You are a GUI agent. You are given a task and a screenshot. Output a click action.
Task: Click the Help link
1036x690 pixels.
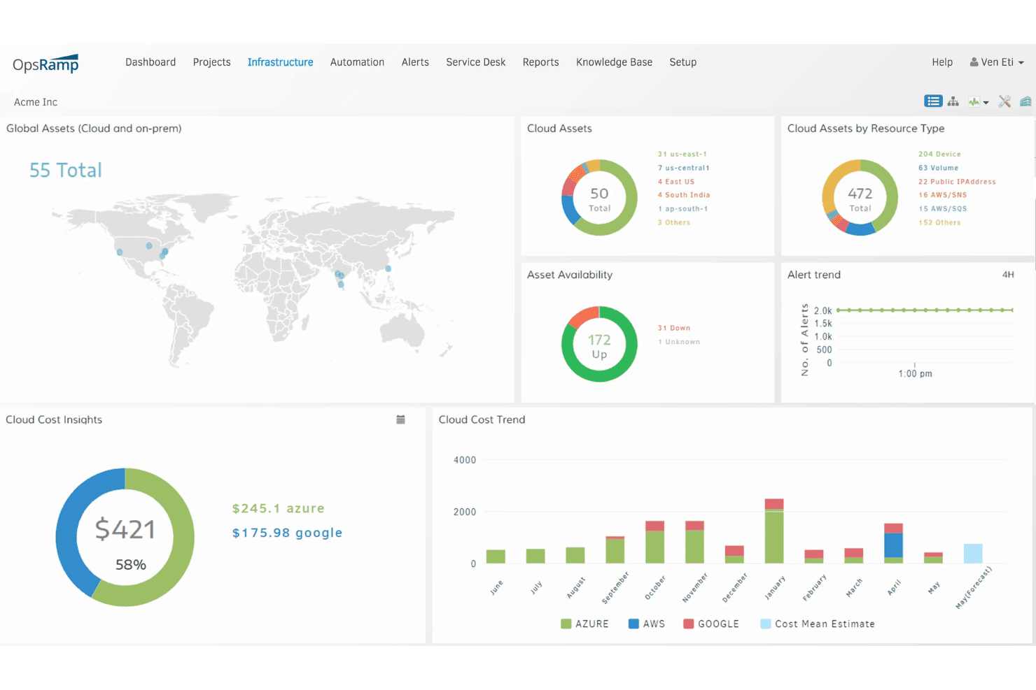[x=942, y=62]
